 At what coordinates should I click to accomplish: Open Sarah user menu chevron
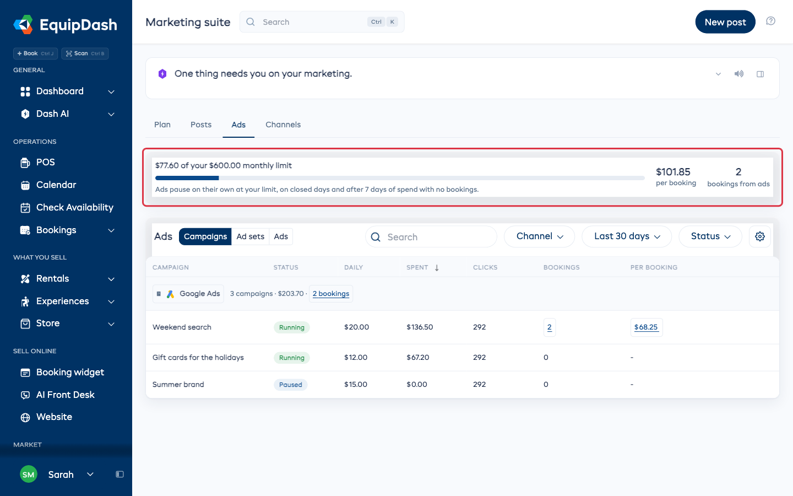[x=90, y=475]
